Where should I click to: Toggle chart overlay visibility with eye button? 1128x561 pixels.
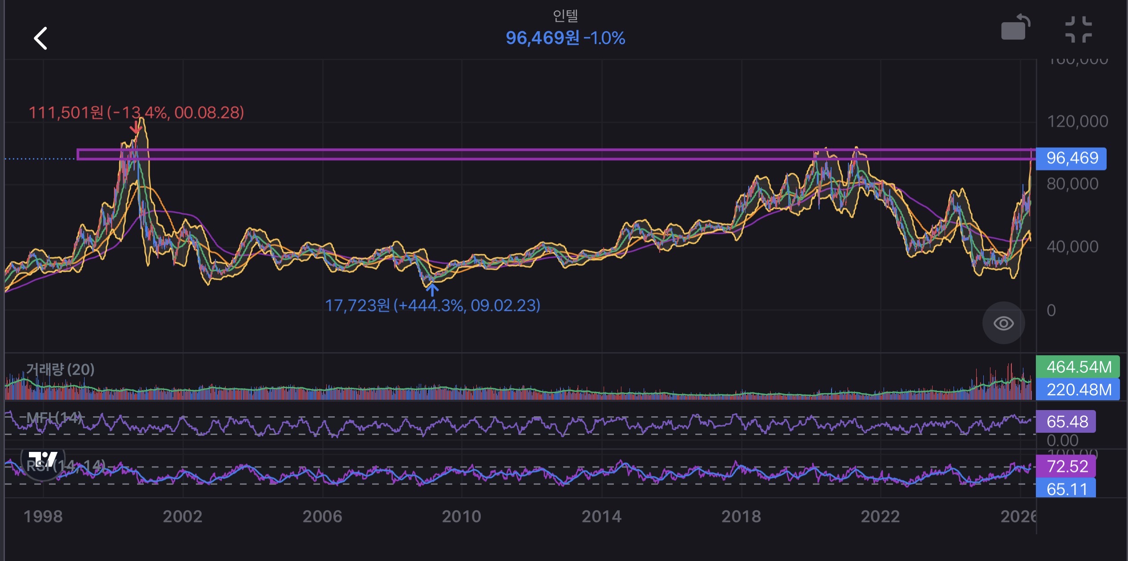[1003, 323]
